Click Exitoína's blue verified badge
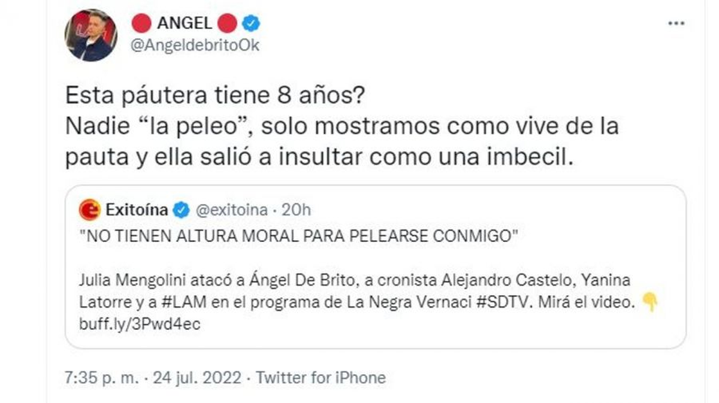The width and height of the screenshot is (719, 403). pyautogui.click(x=182, y=210)
